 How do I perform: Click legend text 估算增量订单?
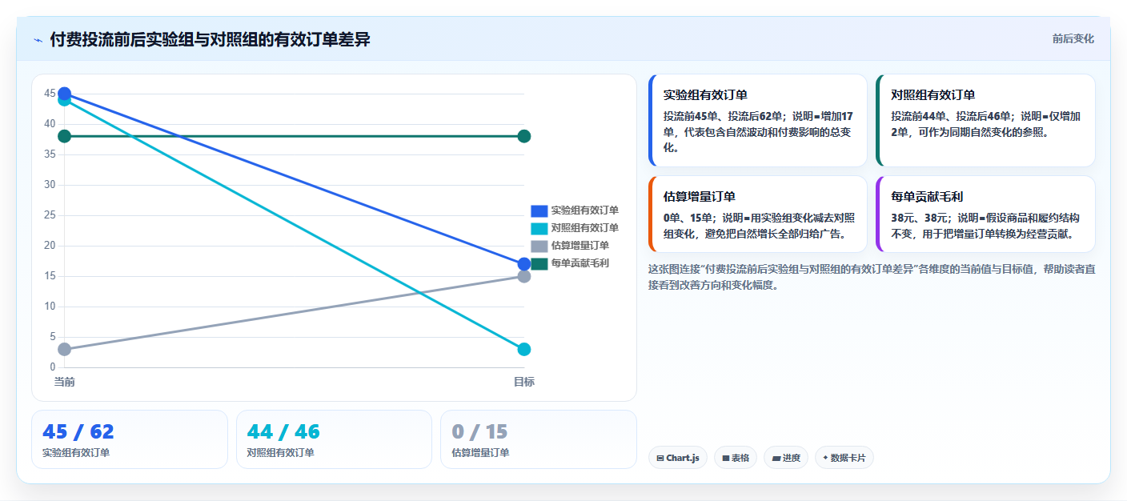coord(580,246)
